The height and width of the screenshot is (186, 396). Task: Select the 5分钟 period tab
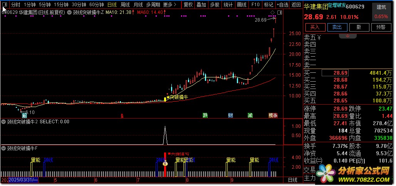pos(45,5)
